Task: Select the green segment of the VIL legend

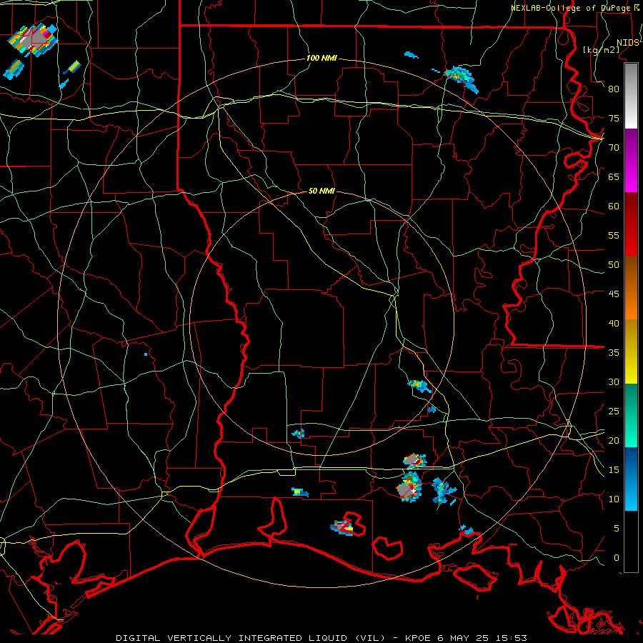Action: click(631, 415)
